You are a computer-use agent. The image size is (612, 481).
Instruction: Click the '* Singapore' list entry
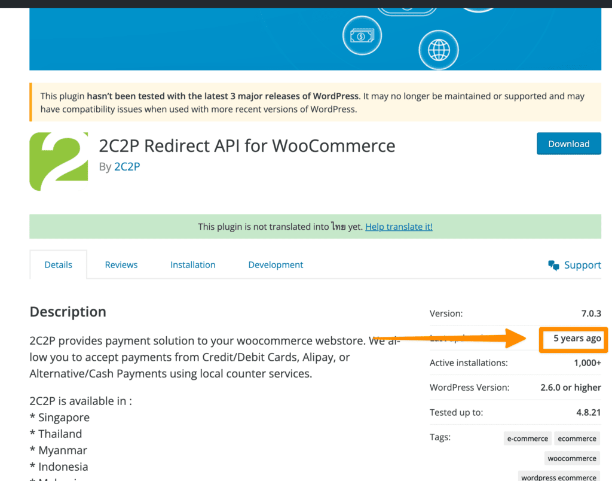tap(60, 418)
